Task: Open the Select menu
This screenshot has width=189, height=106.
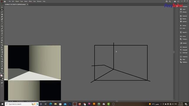Action: pyautogui.click(x=26, y=1)
